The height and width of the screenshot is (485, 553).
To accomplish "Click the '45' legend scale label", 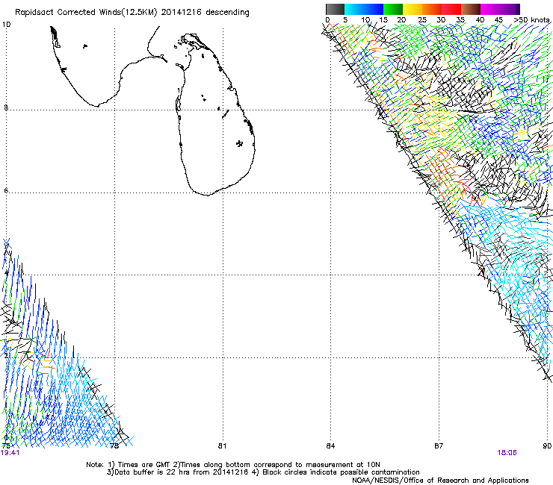I will click(x=498, y=20).
